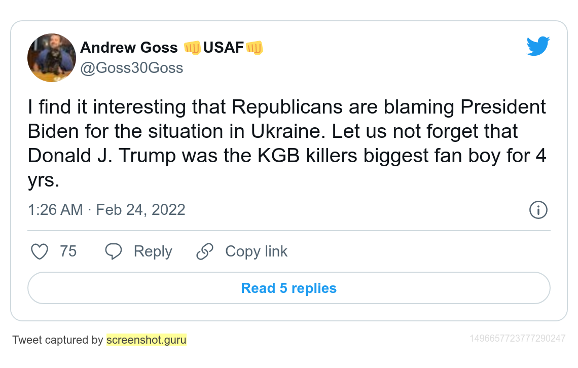Click the fist emoji after USAF
This screenshot has height=368, width=578.
[254, 48]
